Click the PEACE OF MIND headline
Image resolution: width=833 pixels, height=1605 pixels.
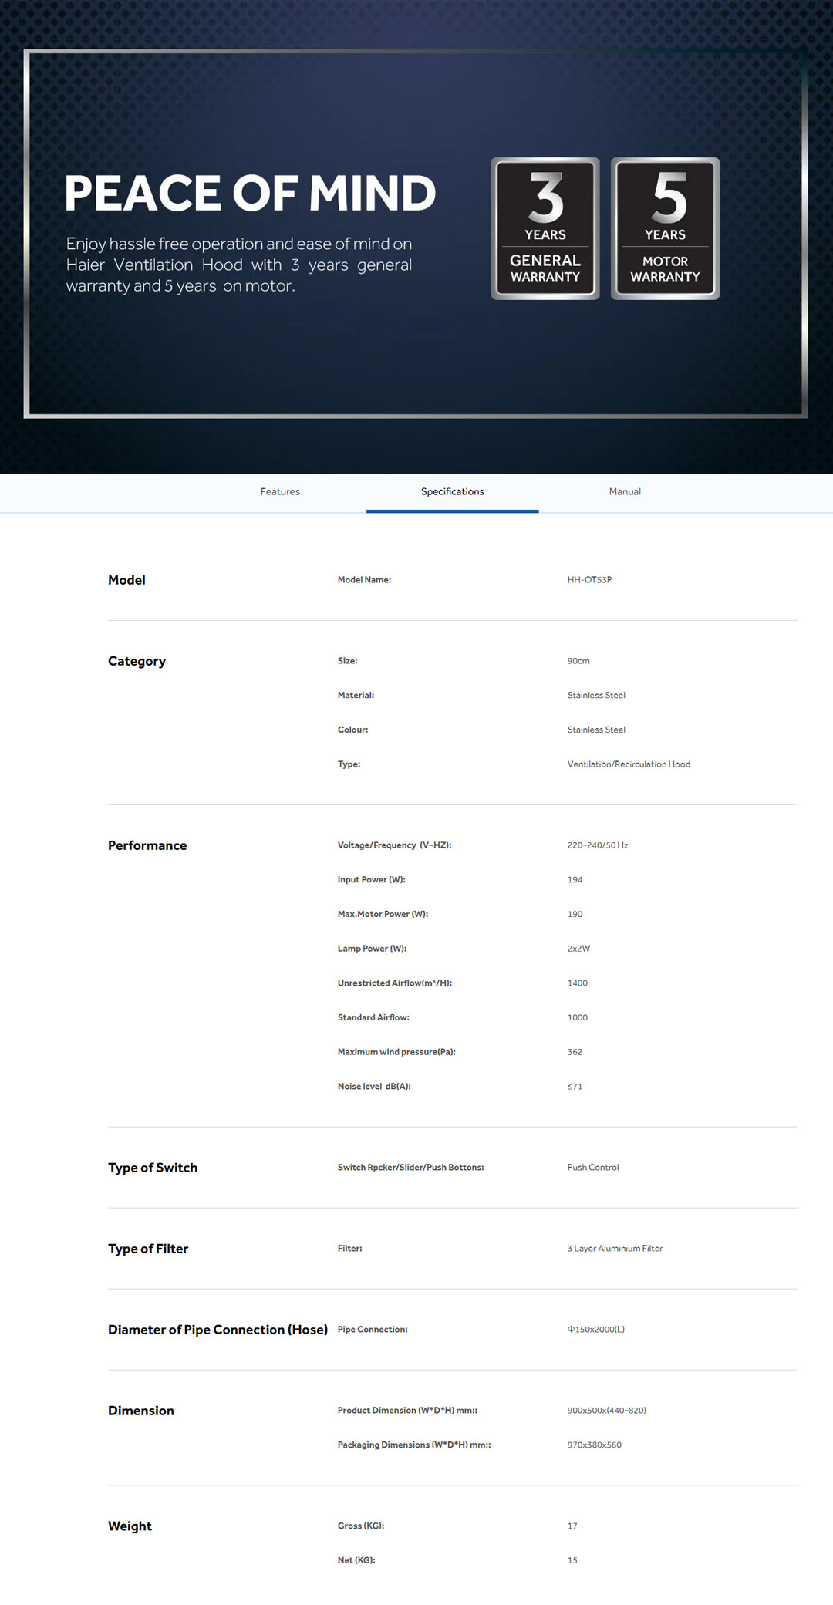(x=250, y=193)
